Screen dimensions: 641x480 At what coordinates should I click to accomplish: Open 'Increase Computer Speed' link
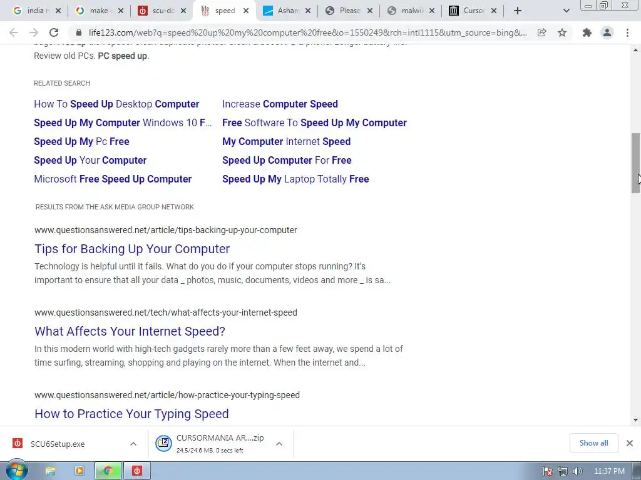pyautogui.click(x=280, y=104)
